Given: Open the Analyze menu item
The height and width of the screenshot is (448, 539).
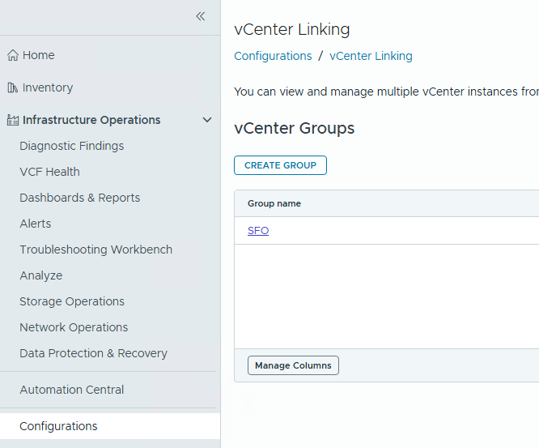Looking at the screenshot, I should point(40,275).
